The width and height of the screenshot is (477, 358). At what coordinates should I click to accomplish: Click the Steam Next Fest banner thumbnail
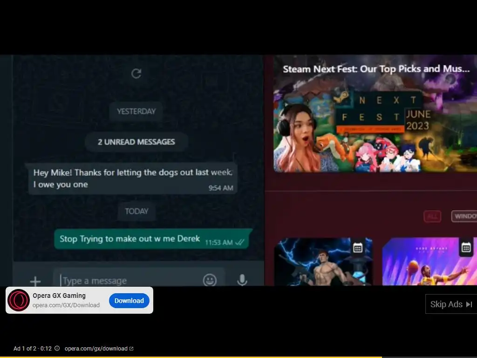pos(375,113)
